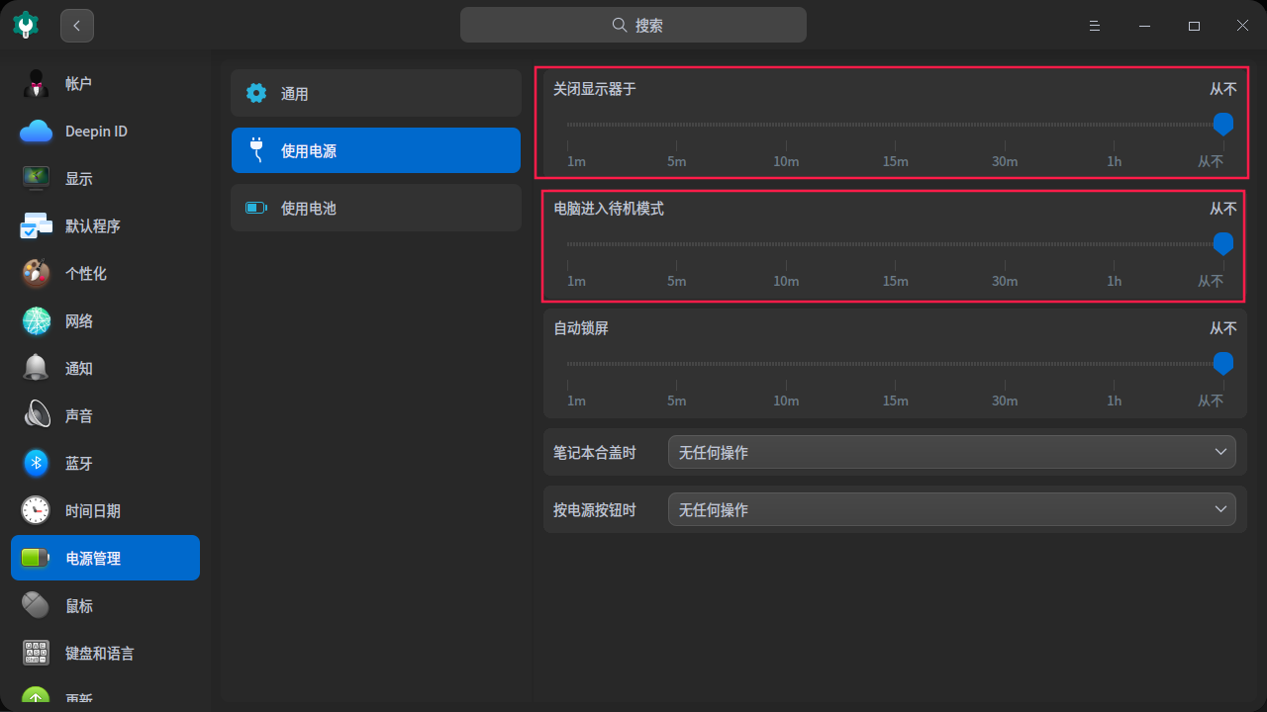Screen dimensions: 1267x712
Task: Click the 搜索 (Search) input field
Action: (x=633, y=25)
